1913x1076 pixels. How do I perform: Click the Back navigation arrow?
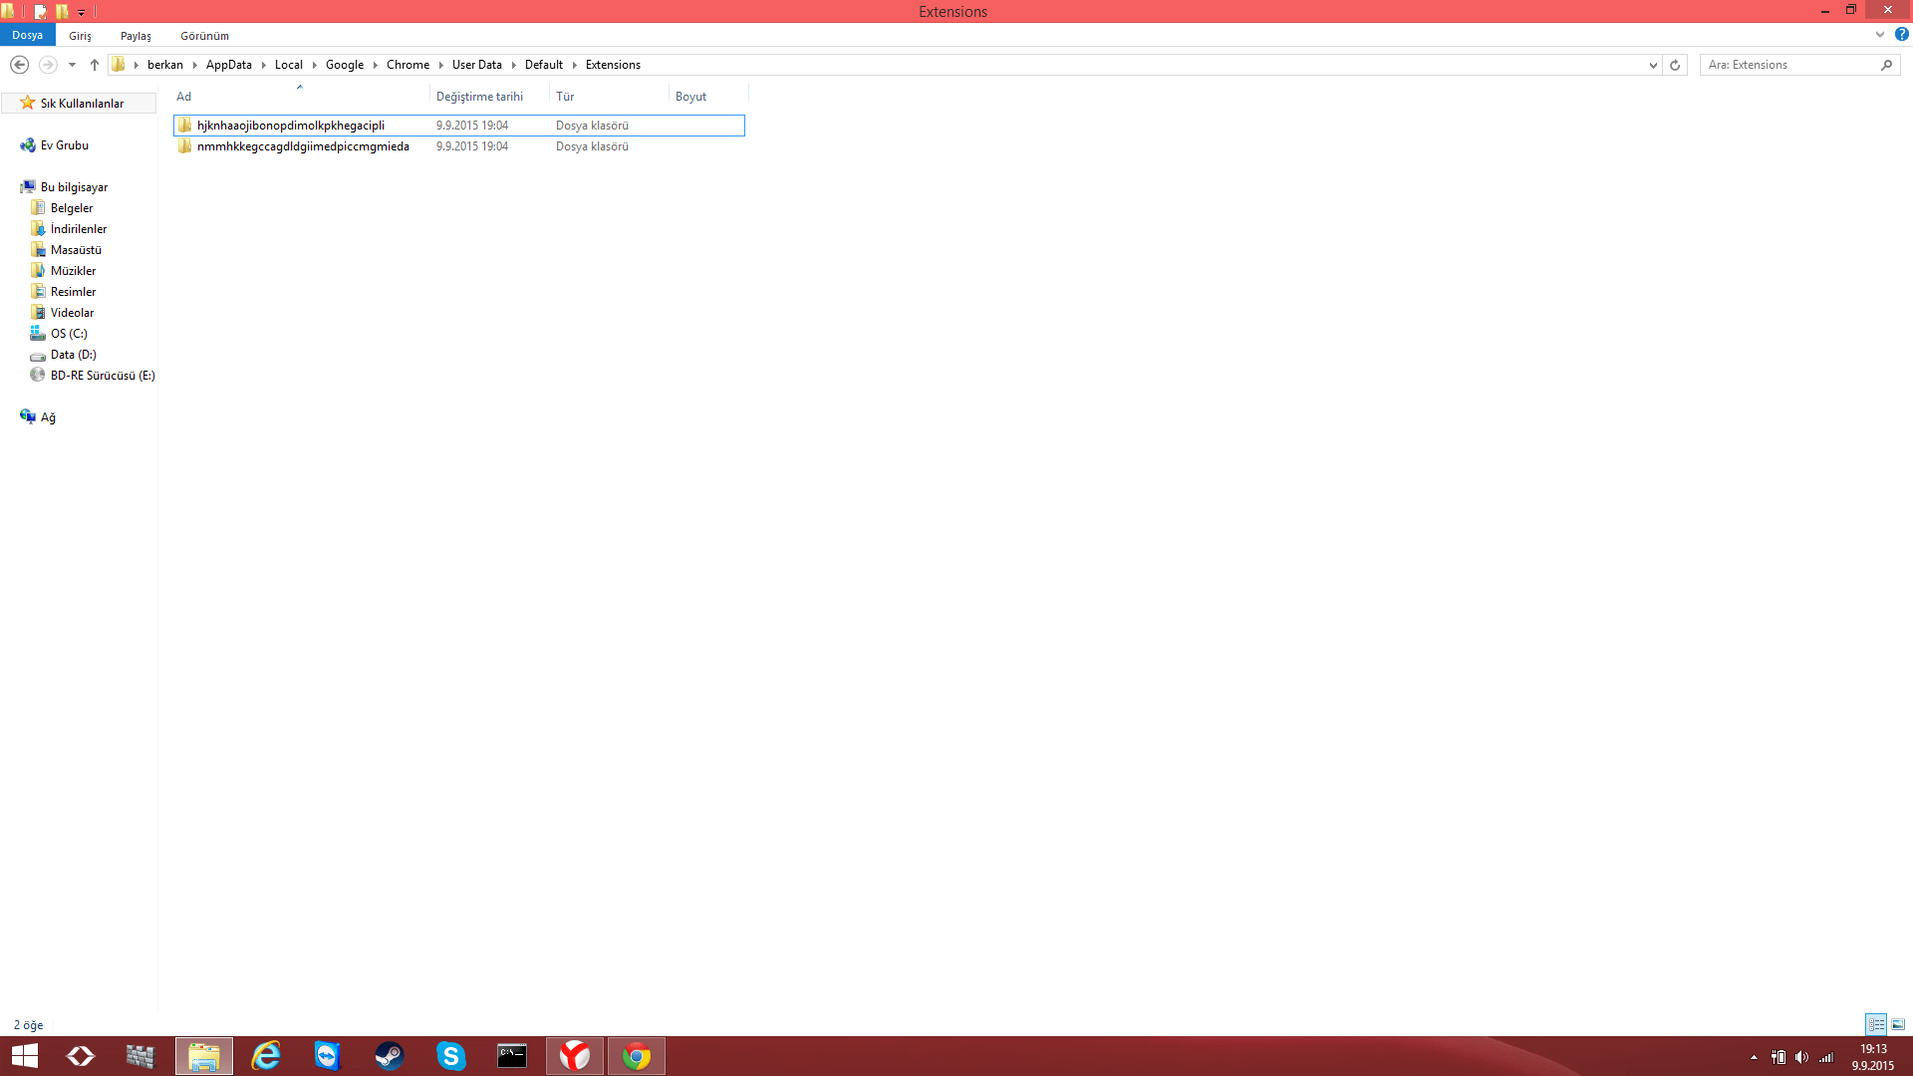click(19, 65)
